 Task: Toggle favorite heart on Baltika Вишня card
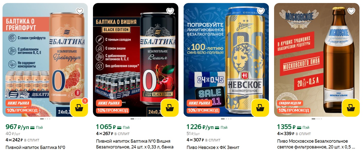(x=170, y=11)
